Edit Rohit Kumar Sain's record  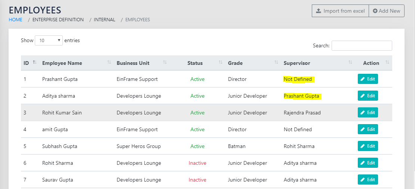click(368, 113)
